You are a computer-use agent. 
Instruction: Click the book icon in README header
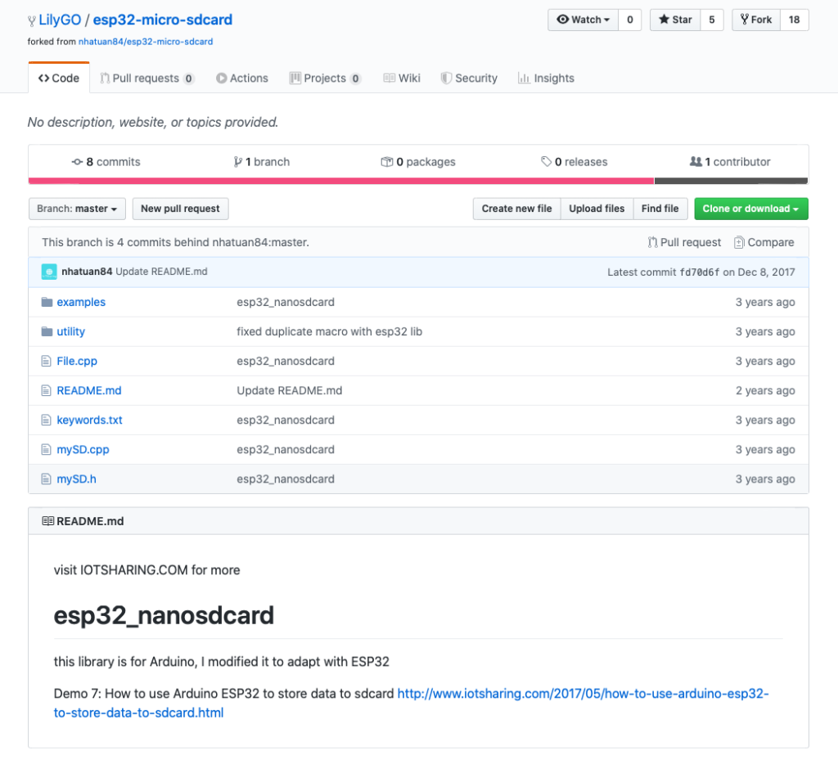47,521
